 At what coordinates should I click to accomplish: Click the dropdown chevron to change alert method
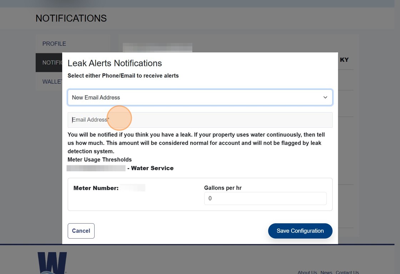pos(325,97)
